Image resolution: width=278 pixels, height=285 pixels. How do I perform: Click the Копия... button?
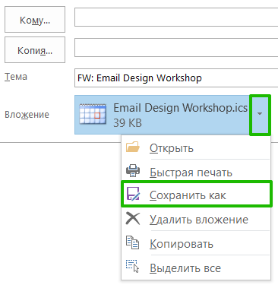35,50
